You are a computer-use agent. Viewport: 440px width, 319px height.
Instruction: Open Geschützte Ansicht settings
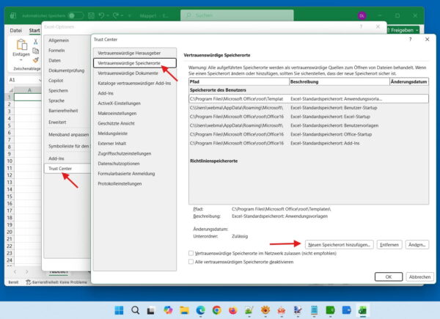point(135,123)
